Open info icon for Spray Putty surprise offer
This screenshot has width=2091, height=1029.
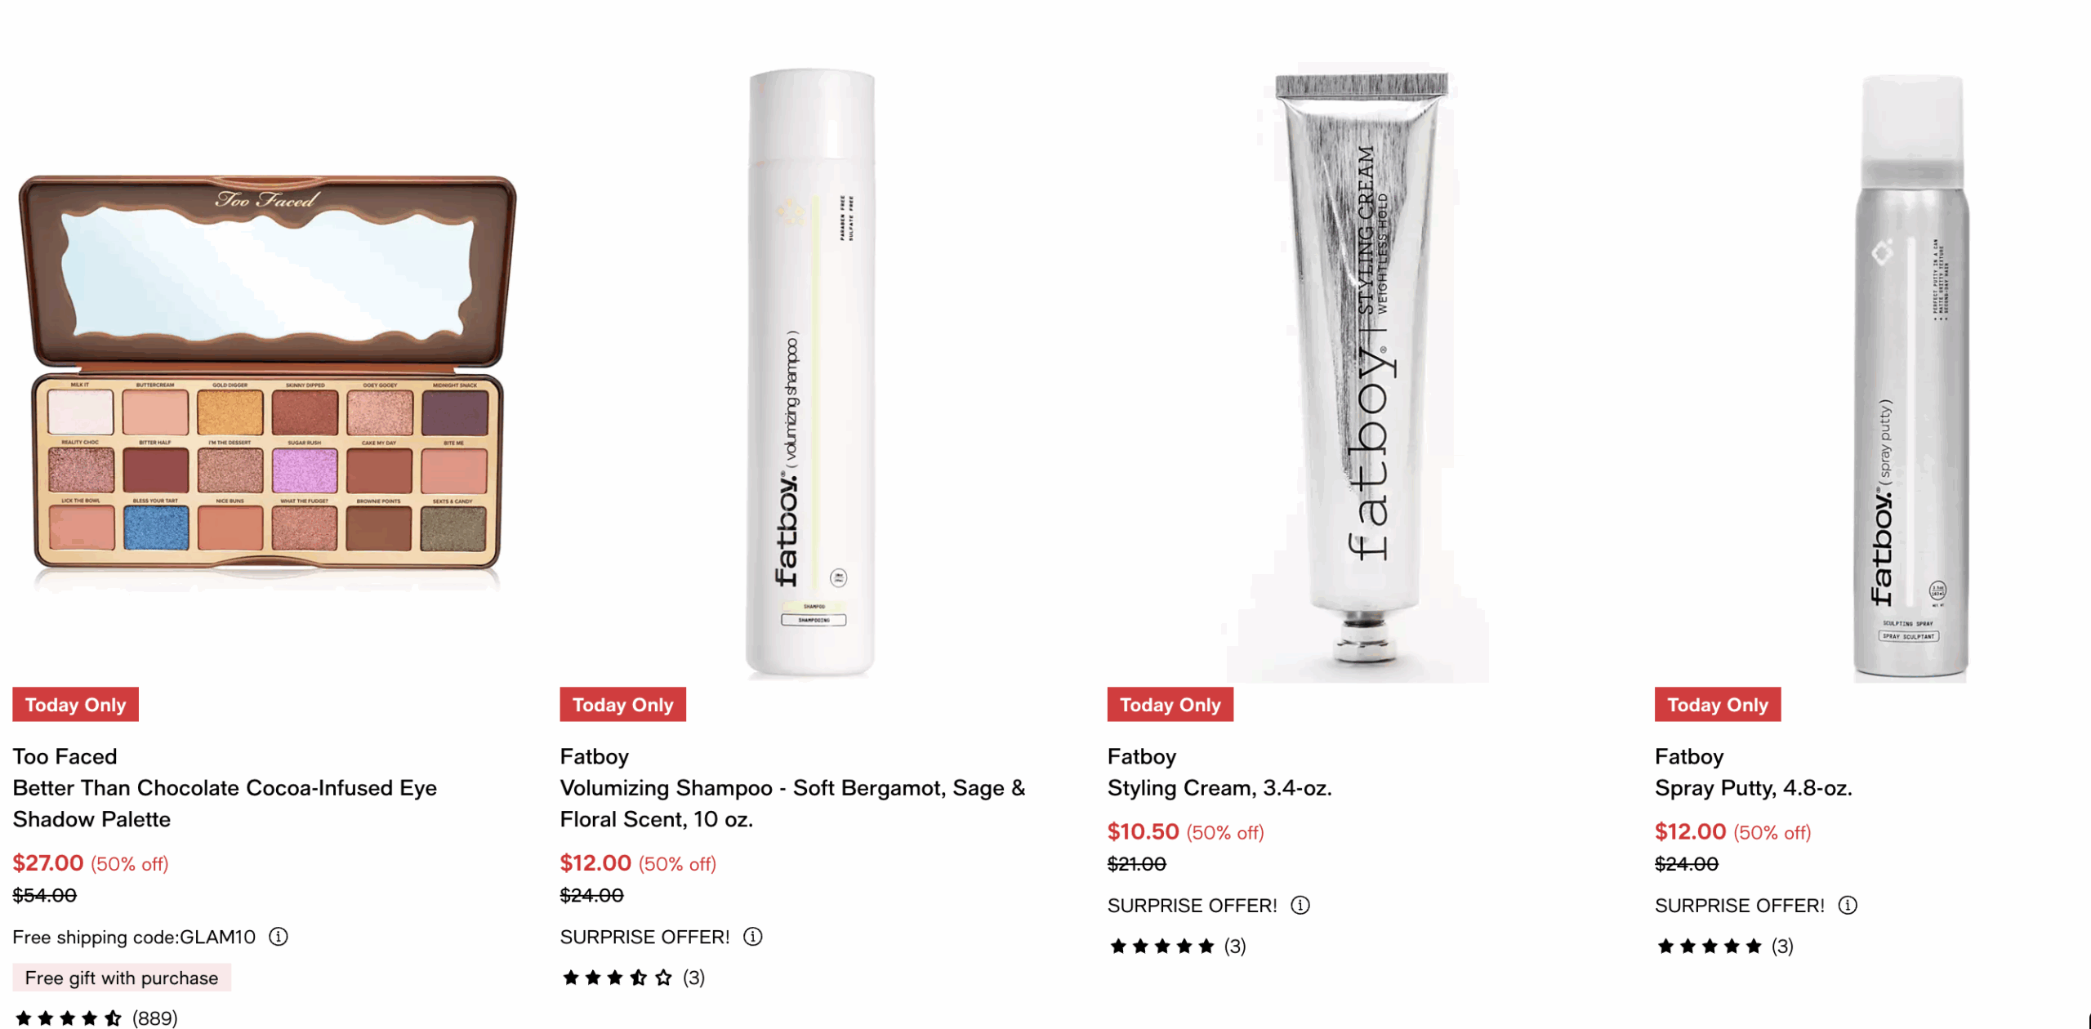pos(1847,905)
